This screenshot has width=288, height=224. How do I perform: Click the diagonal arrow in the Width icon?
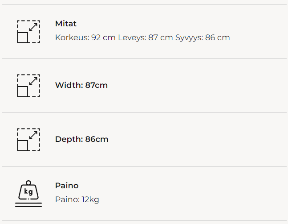tap(33, 81)
